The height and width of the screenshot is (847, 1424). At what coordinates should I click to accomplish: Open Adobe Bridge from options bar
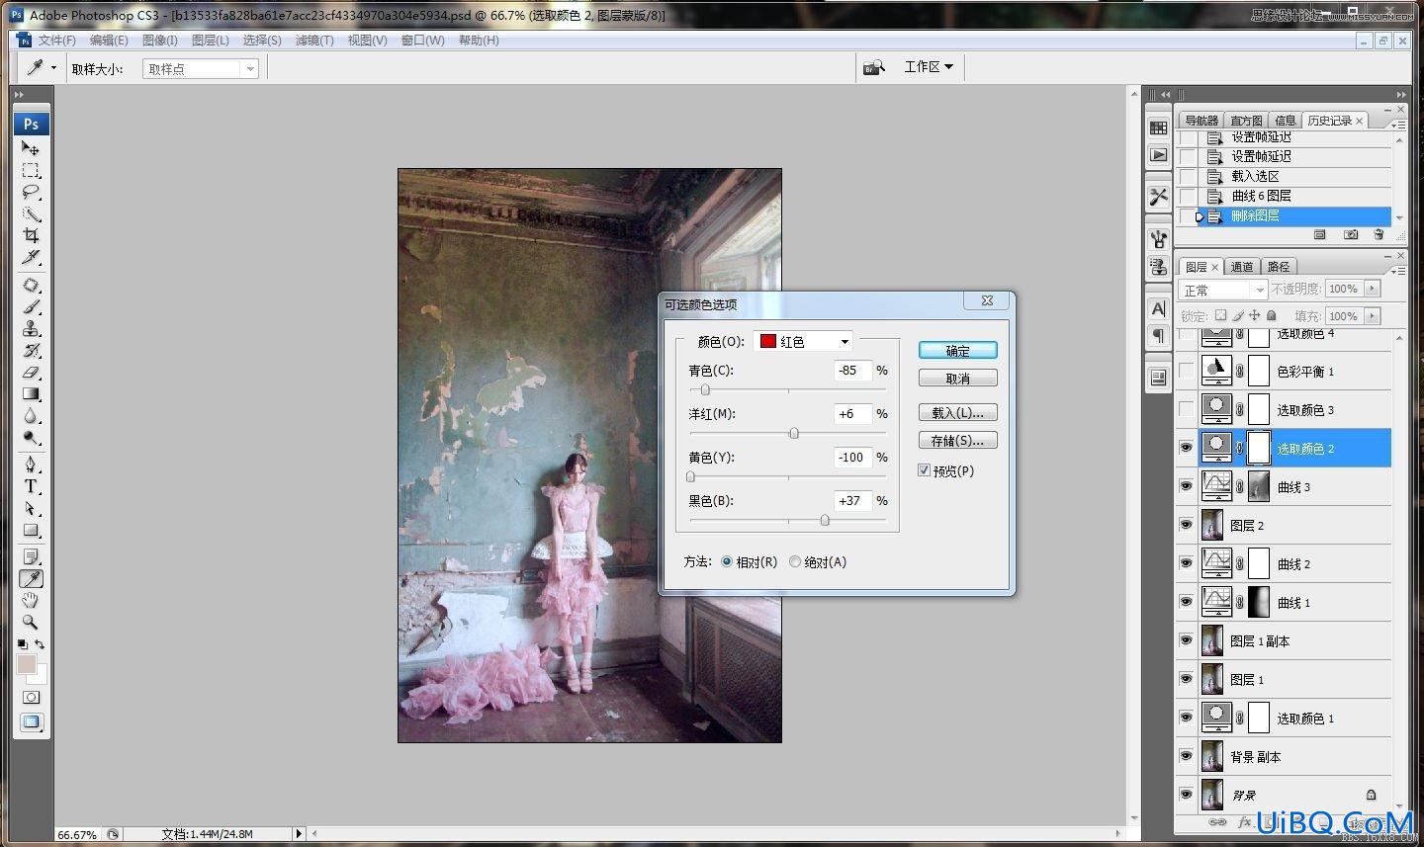coord(873,67)
